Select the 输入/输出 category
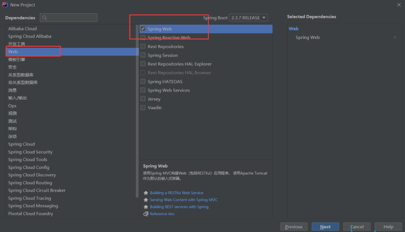The width and height of the screenshot is (405, 232). [x=71, y=98]
